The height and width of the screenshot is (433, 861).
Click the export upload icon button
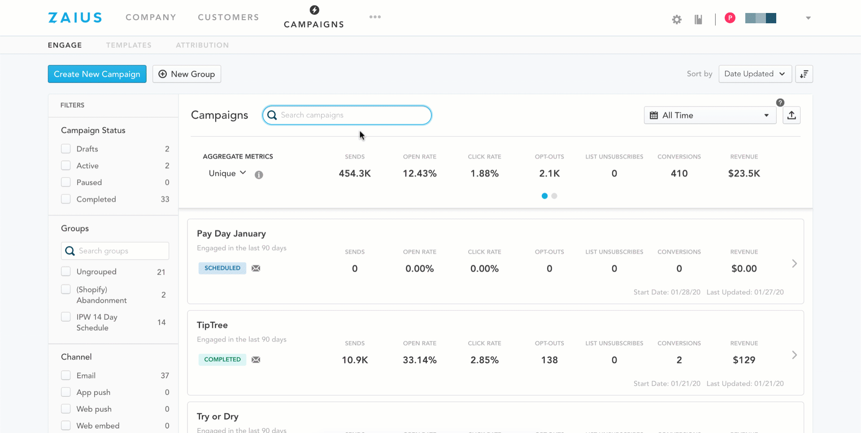click(x=791, y=115)
